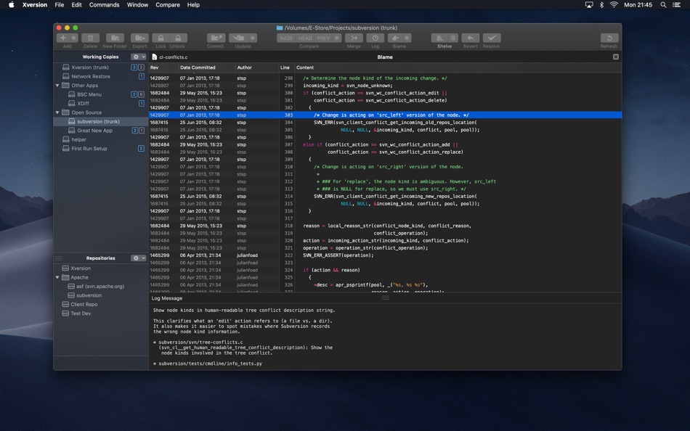This screenshot has width=690, height=431.
Task: Click the Commit toolbar icon
Action: tap(216, 38)
